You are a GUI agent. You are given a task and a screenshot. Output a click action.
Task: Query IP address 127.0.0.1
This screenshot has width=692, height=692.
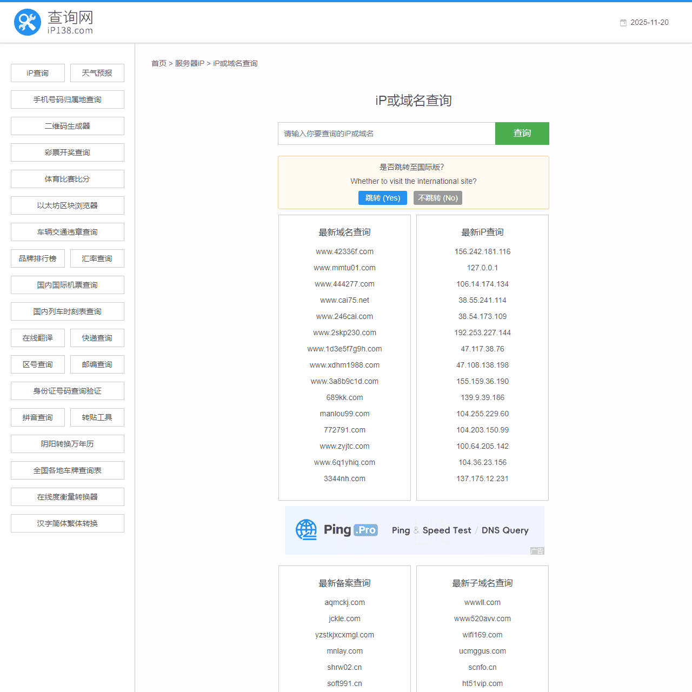click(x=482, y=268)
